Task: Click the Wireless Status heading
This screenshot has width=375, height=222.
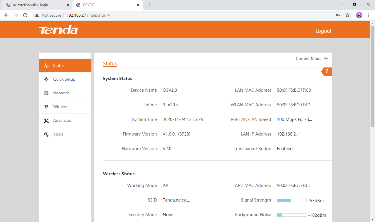Action: point(119,174)
